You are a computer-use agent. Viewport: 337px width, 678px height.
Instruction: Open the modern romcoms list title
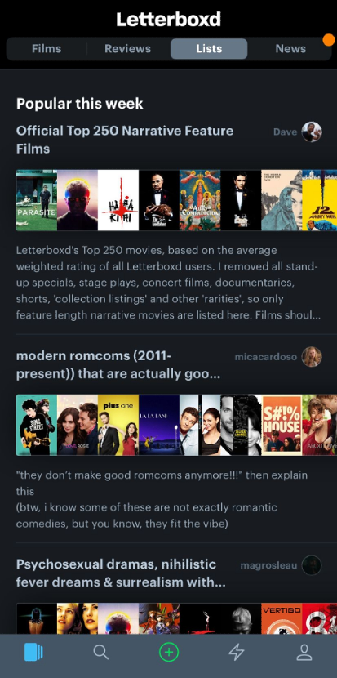(118, 364)
